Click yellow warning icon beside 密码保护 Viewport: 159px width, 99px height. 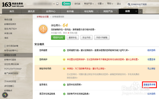[64, 59]
